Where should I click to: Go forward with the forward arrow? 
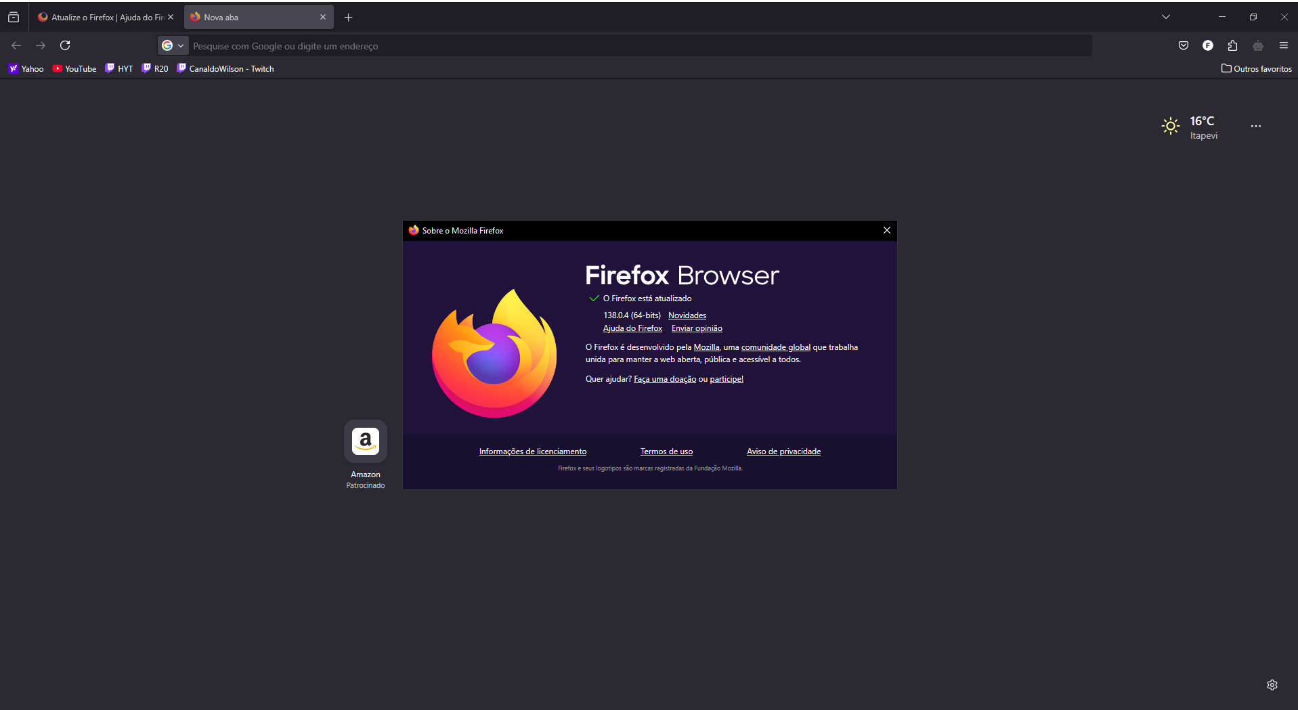(41, 45)
